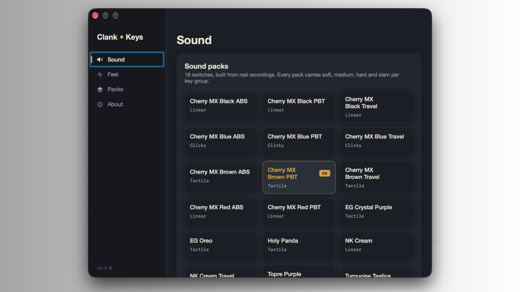Choose the Cherry MX Black PBT pack

click(x=299, y=107)
